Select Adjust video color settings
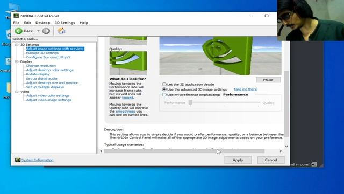Viewport: 344px width, 194px height. coord(48,96)
